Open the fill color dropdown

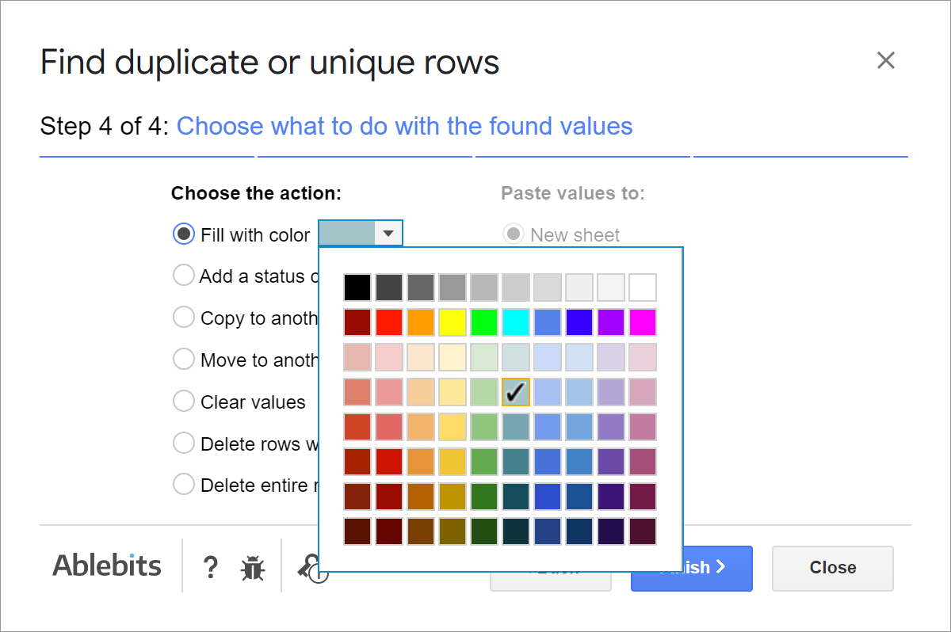[x=388, y=233]
